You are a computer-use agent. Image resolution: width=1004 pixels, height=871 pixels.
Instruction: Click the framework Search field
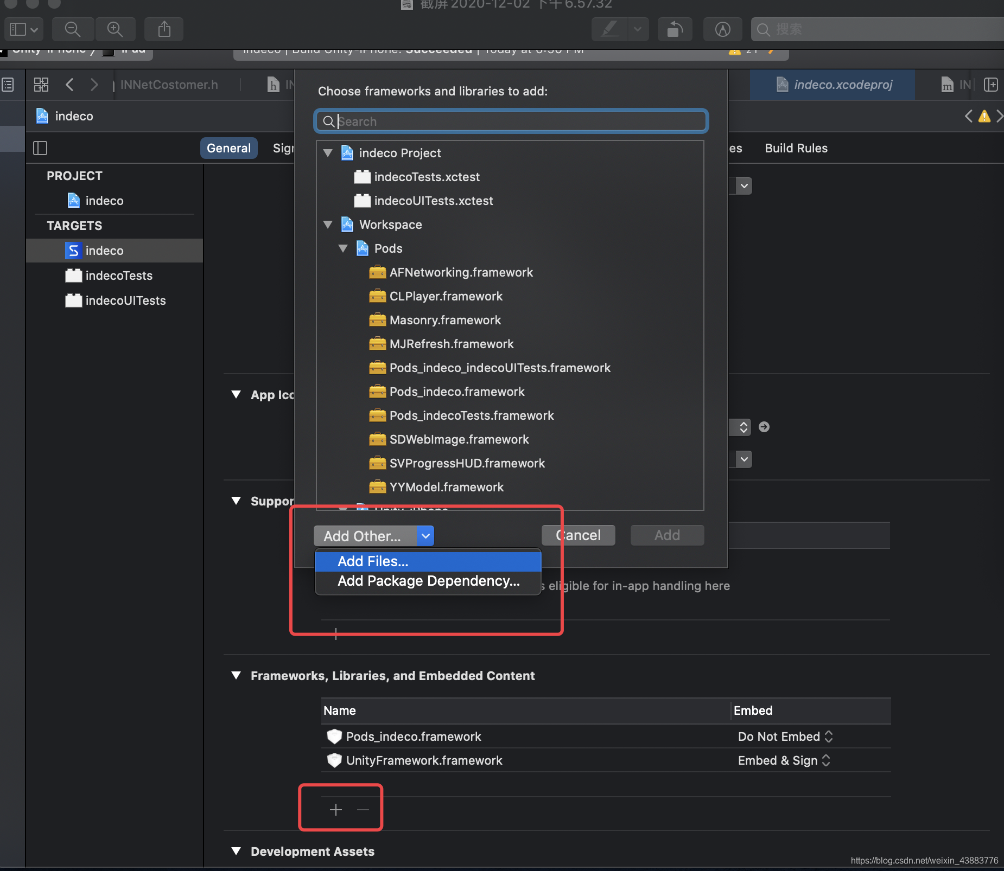511,121
